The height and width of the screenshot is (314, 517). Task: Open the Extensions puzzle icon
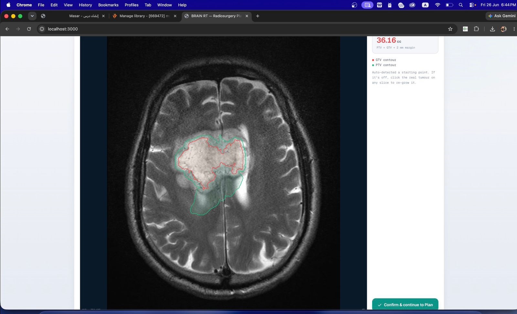pos(476,29)
